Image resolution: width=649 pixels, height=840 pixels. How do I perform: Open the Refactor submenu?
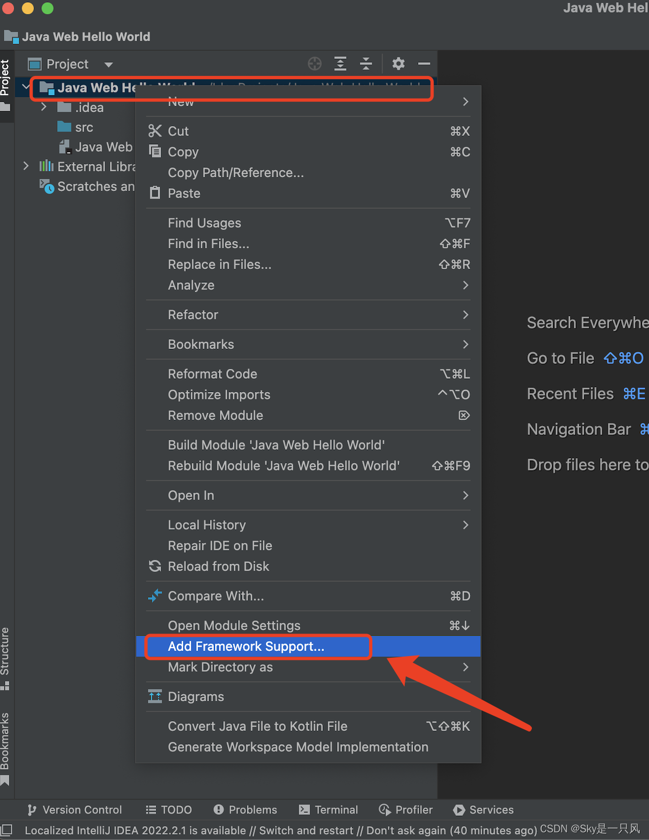click(308, 315)
